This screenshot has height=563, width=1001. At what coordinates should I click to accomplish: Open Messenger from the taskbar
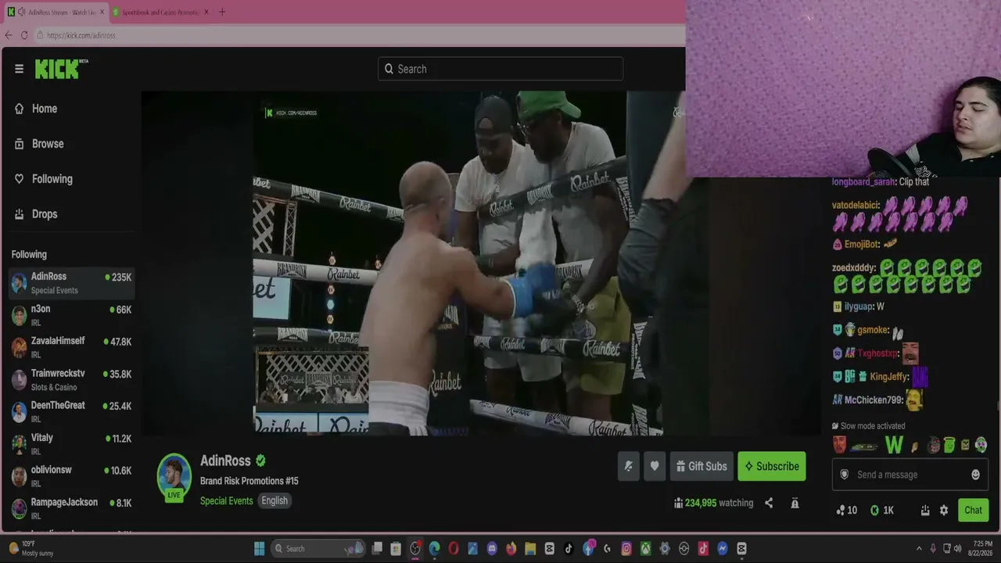pyautogui.click(x=723, y=548)
